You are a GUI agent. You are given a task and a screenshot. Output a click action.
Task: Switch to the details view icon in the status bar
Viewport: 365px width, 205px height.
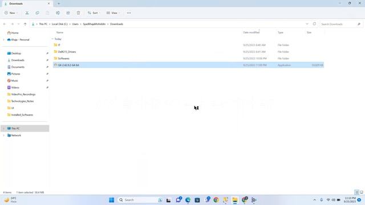pos(357,192)
